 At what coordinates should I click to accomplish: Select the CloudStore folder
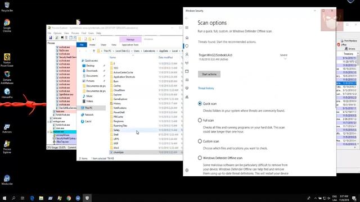coord(119,90)
